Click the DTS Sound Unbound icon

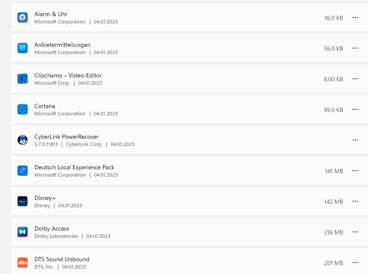[23, 263]
